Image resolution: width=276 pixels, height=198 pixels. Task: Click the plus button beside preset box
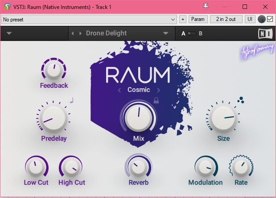pyautogui.click(x=183, y=19)
